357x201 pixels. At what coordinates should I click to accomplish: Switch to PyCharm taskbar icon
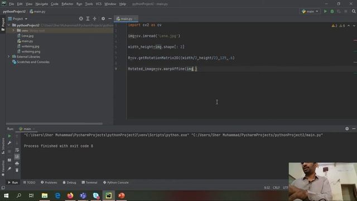[x=109, y=195]
